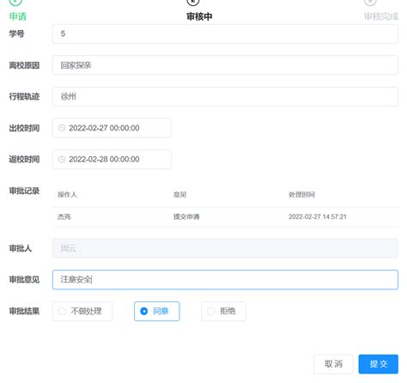Click the blue 提交 button
The height and width of the screenshot is (383, 407).
379,364
